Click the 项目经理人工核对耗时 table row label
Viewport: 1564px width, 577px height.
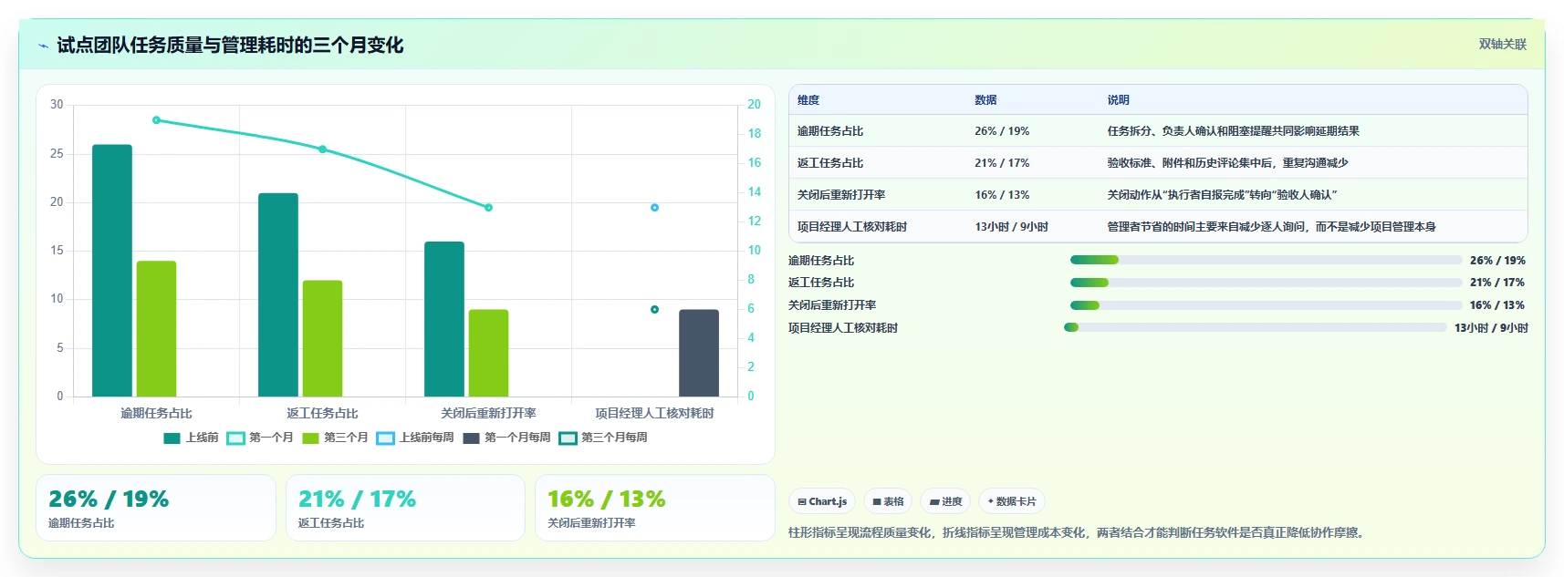point(852,227)
